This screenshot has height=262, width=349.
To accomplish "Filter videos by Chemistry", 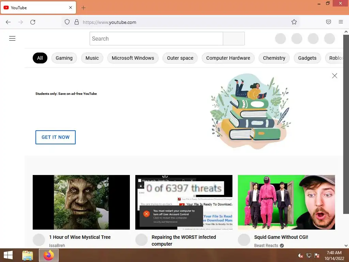I will (x=274, y=58).
